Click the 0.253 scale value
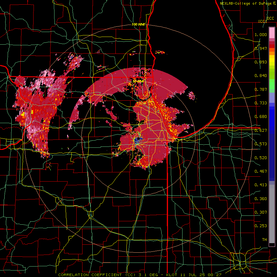 [x=261, y=226]
